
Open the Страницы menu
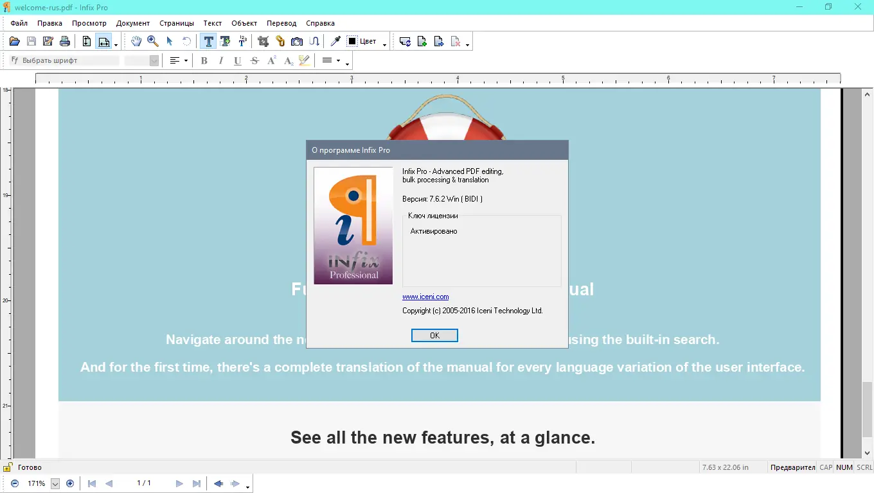coord(177,23)
